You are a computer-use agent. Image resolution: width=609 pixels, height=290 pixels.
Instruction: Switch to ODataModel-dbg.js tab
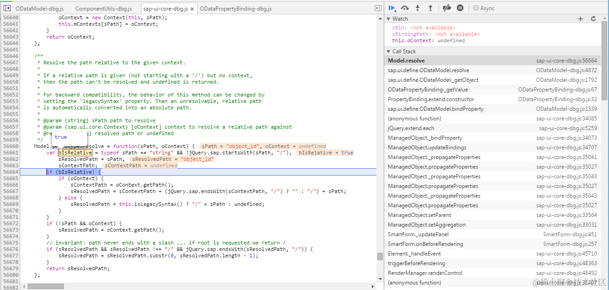tap(40, 9)
